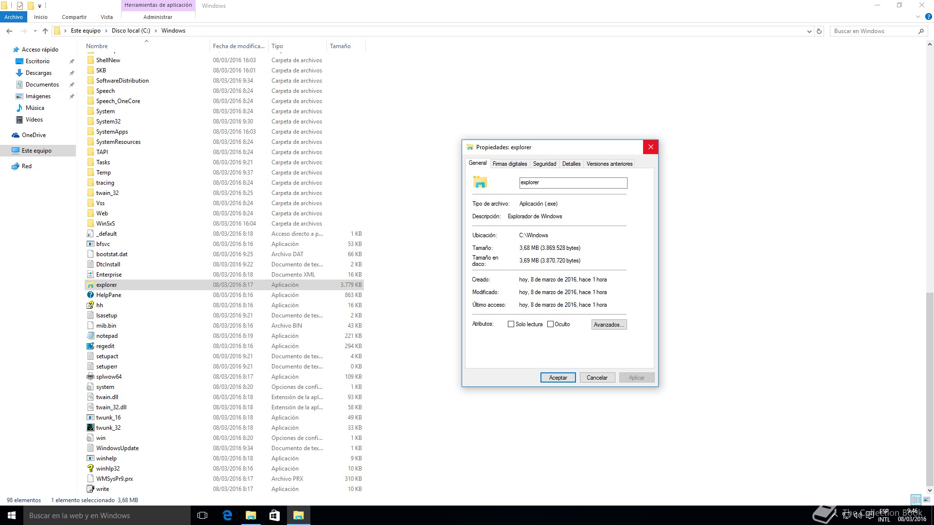The width and height of the screenshot is (934, 525).
Task: Expand the ribbon with the chevron
Action: pos(918,17)
